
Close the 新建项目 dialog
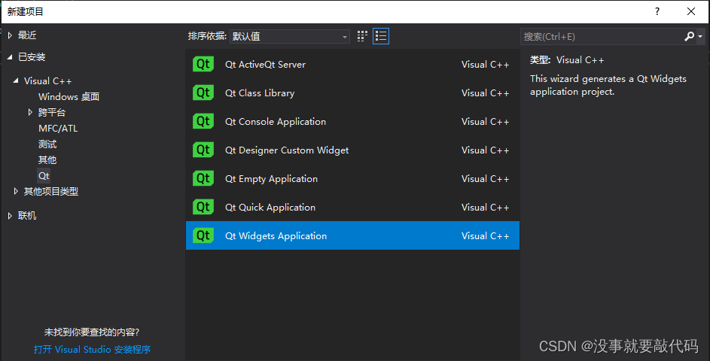point(691,11)
